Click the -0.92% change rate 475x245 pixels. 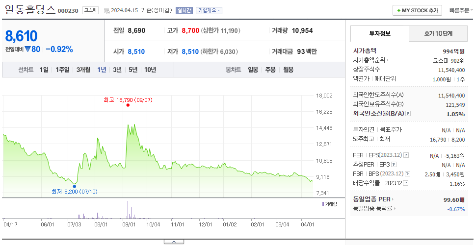[59, 49]
